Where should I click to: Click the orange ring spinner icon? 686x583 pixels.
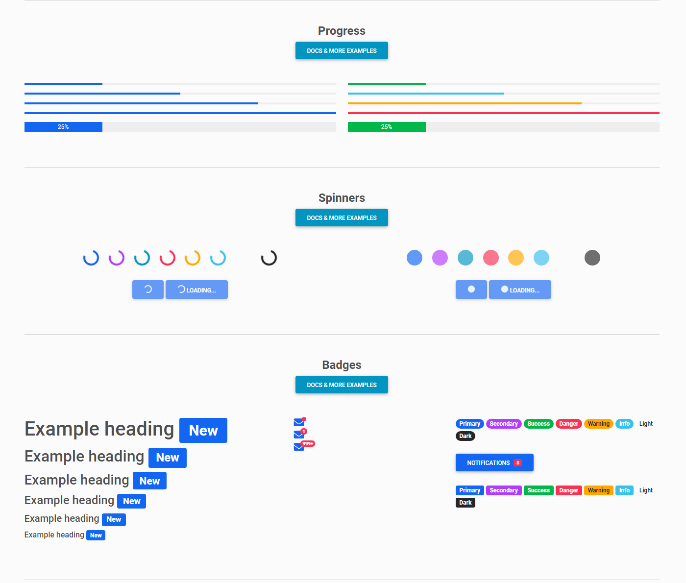193,258
